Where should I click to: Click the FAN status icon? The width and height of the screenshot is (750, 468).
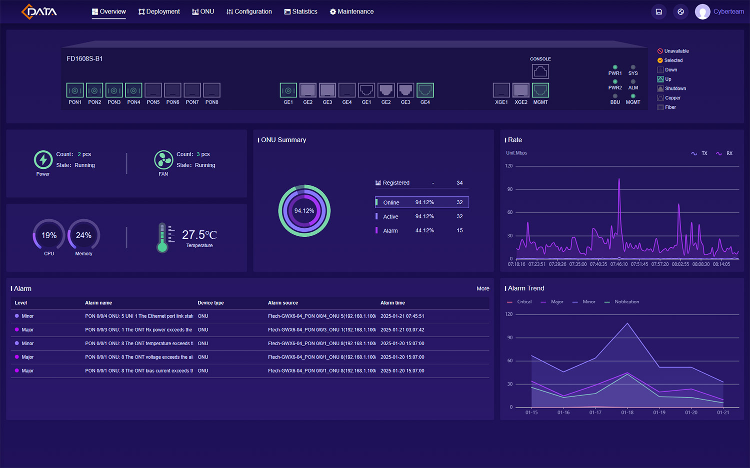[x=163, y=160]
